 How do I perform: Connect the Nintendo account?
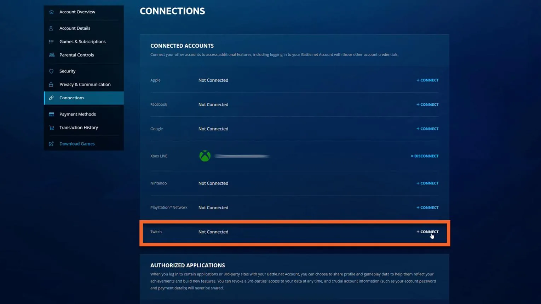pos(427,183)
